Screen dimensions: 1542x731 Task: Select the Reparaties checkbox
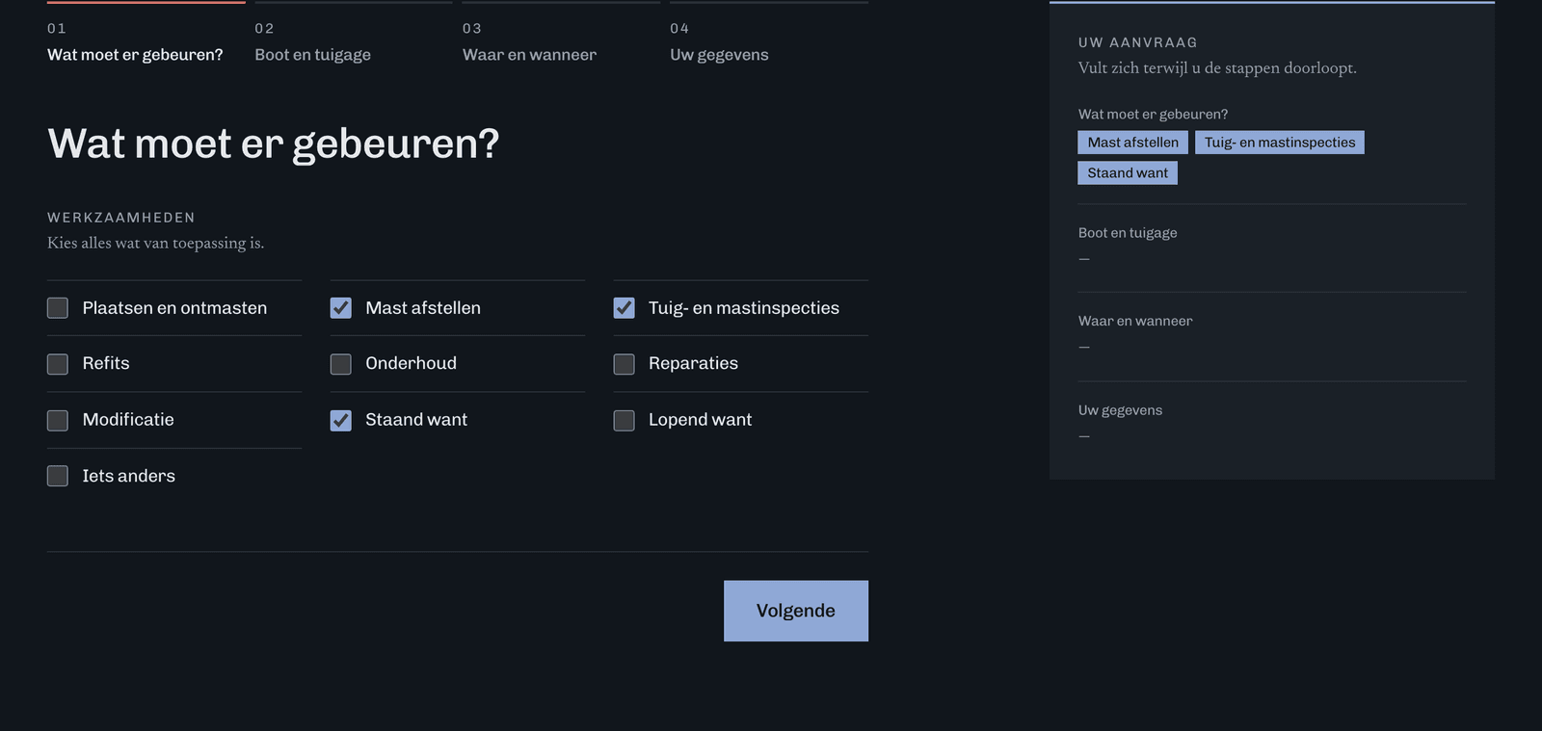click(x=625, y=364)
